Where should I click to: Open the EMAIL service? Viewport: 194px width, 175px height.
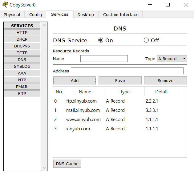click(x=22, y=87)
